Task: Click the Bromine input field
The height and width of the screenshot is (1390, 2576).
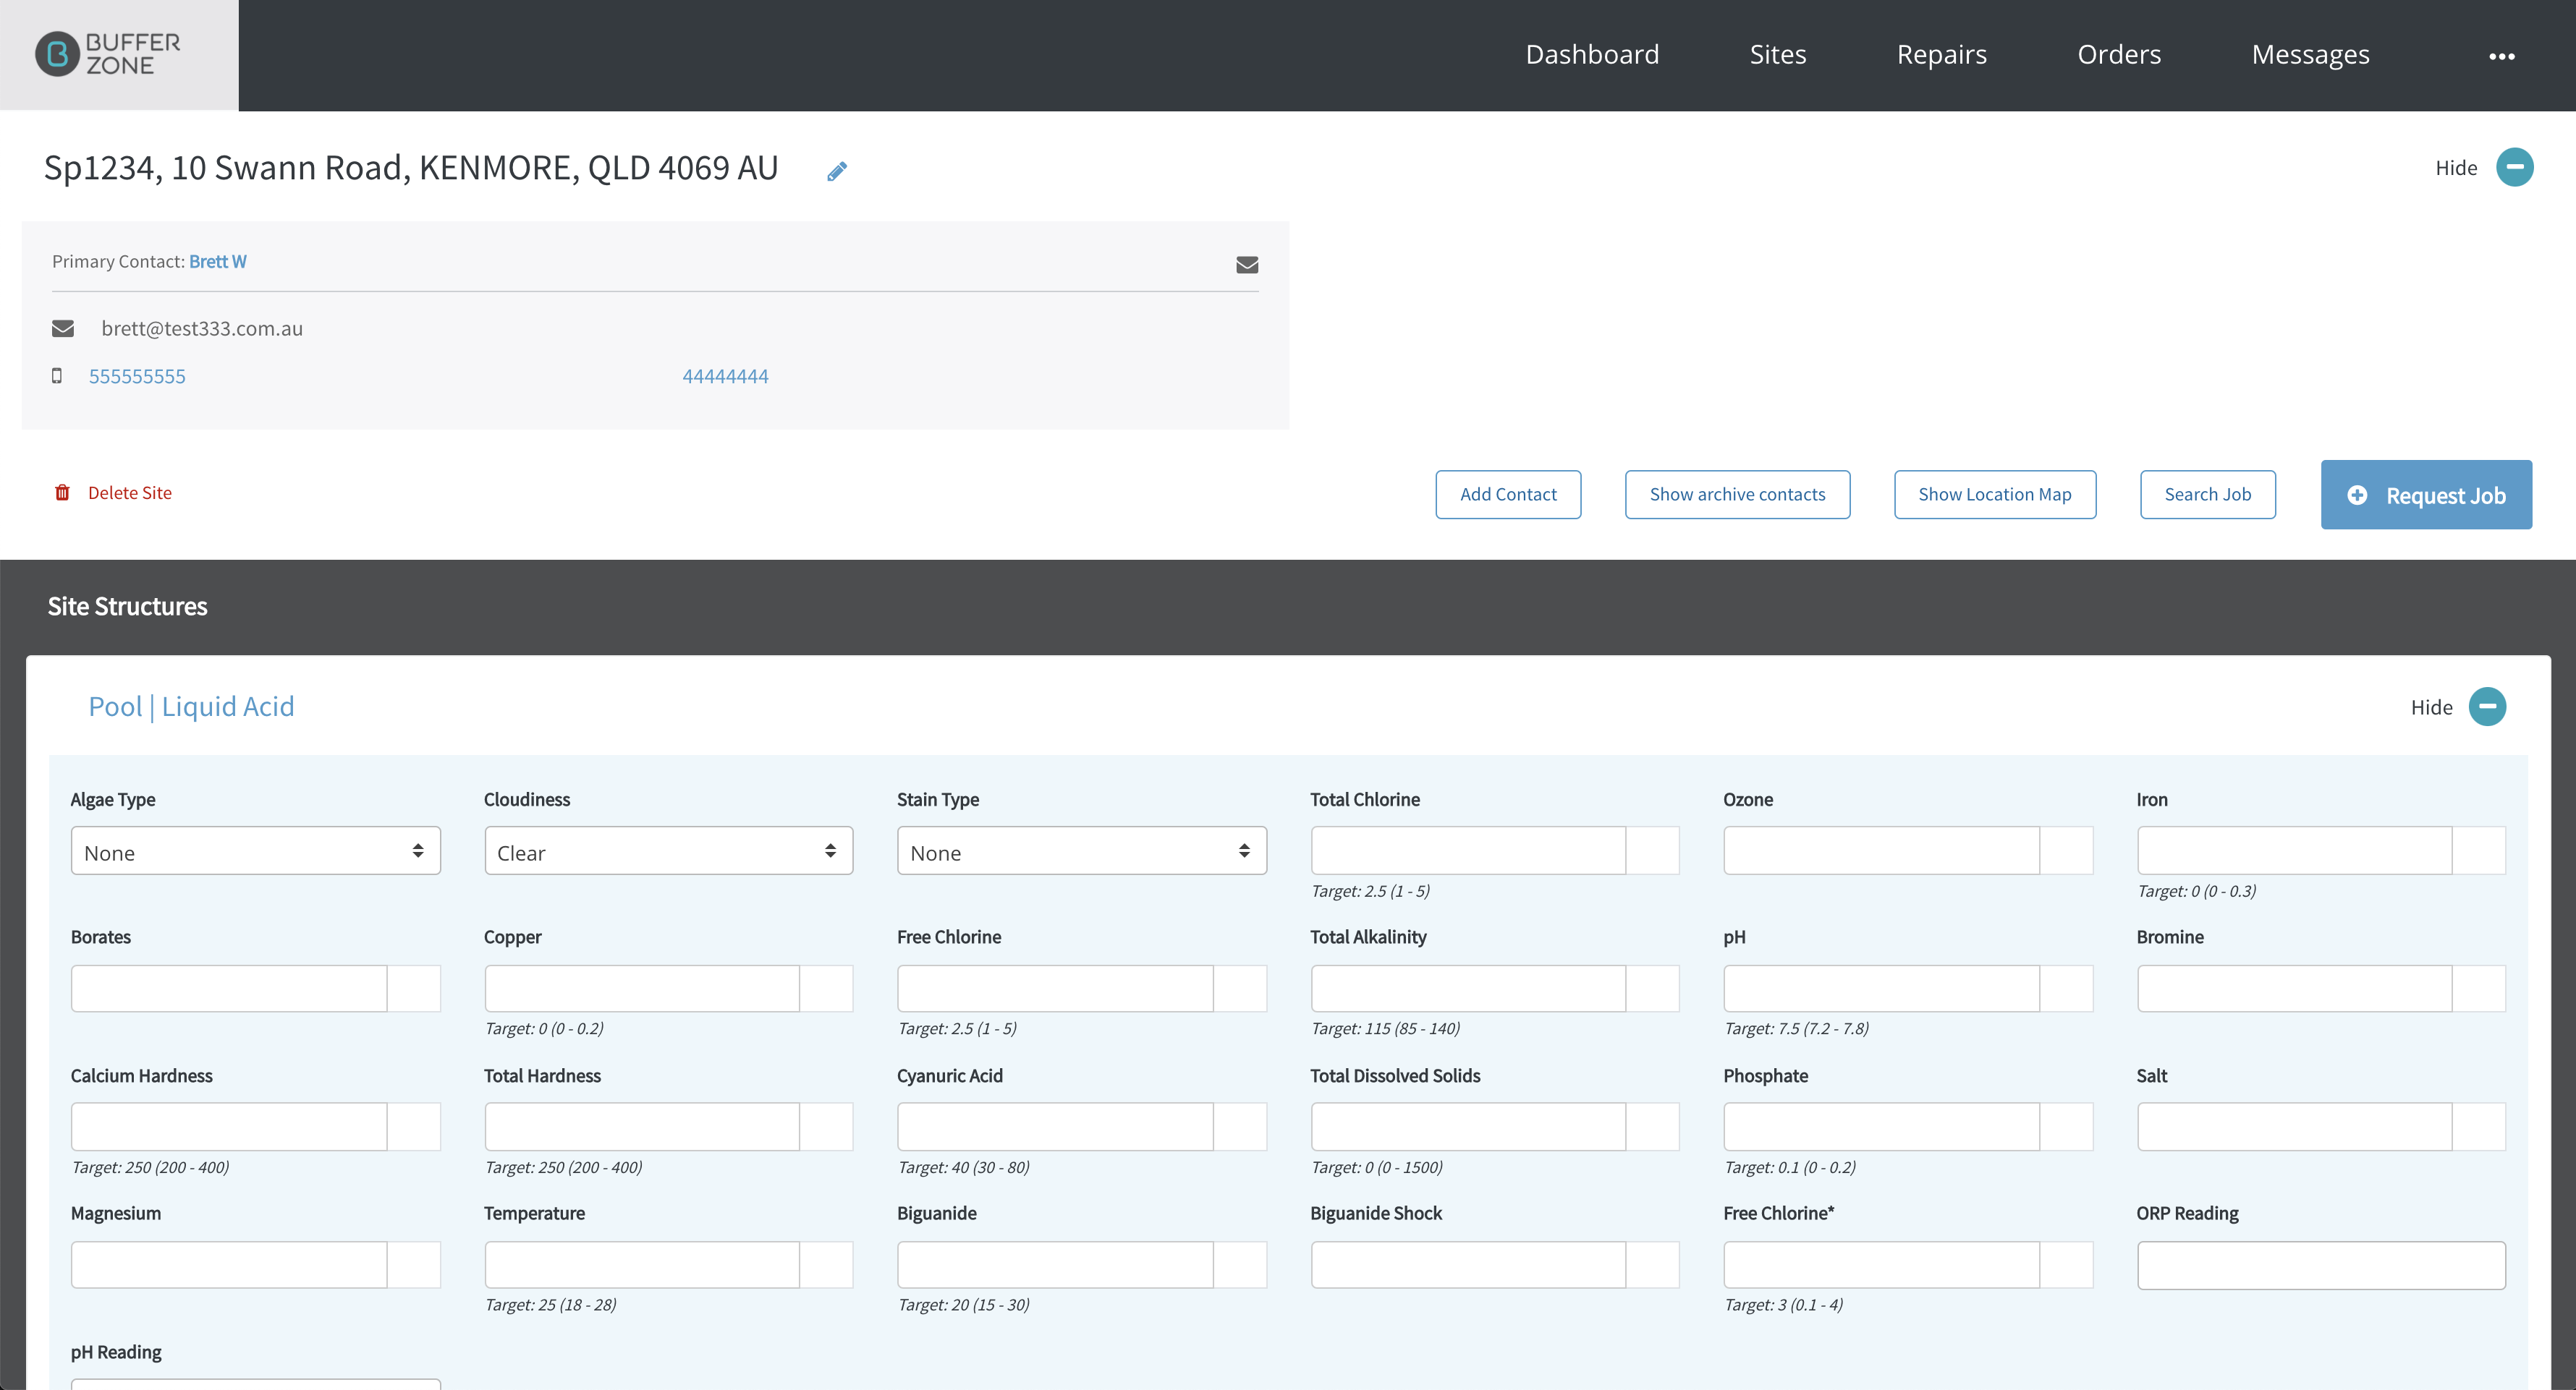Action: (2294, 989)
